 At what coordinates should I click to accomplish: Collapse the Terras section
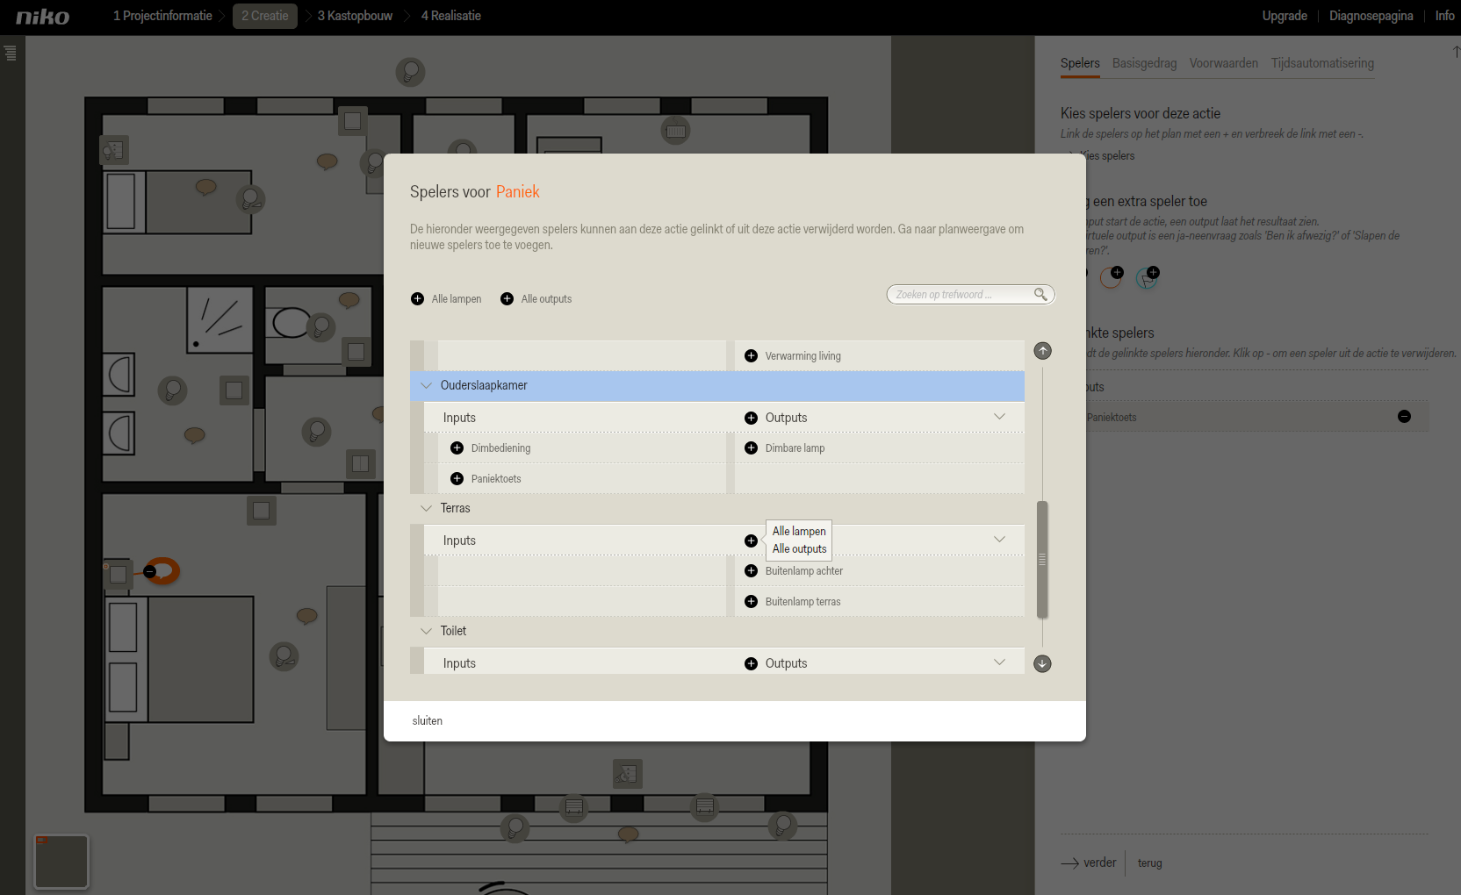[427, 508]
